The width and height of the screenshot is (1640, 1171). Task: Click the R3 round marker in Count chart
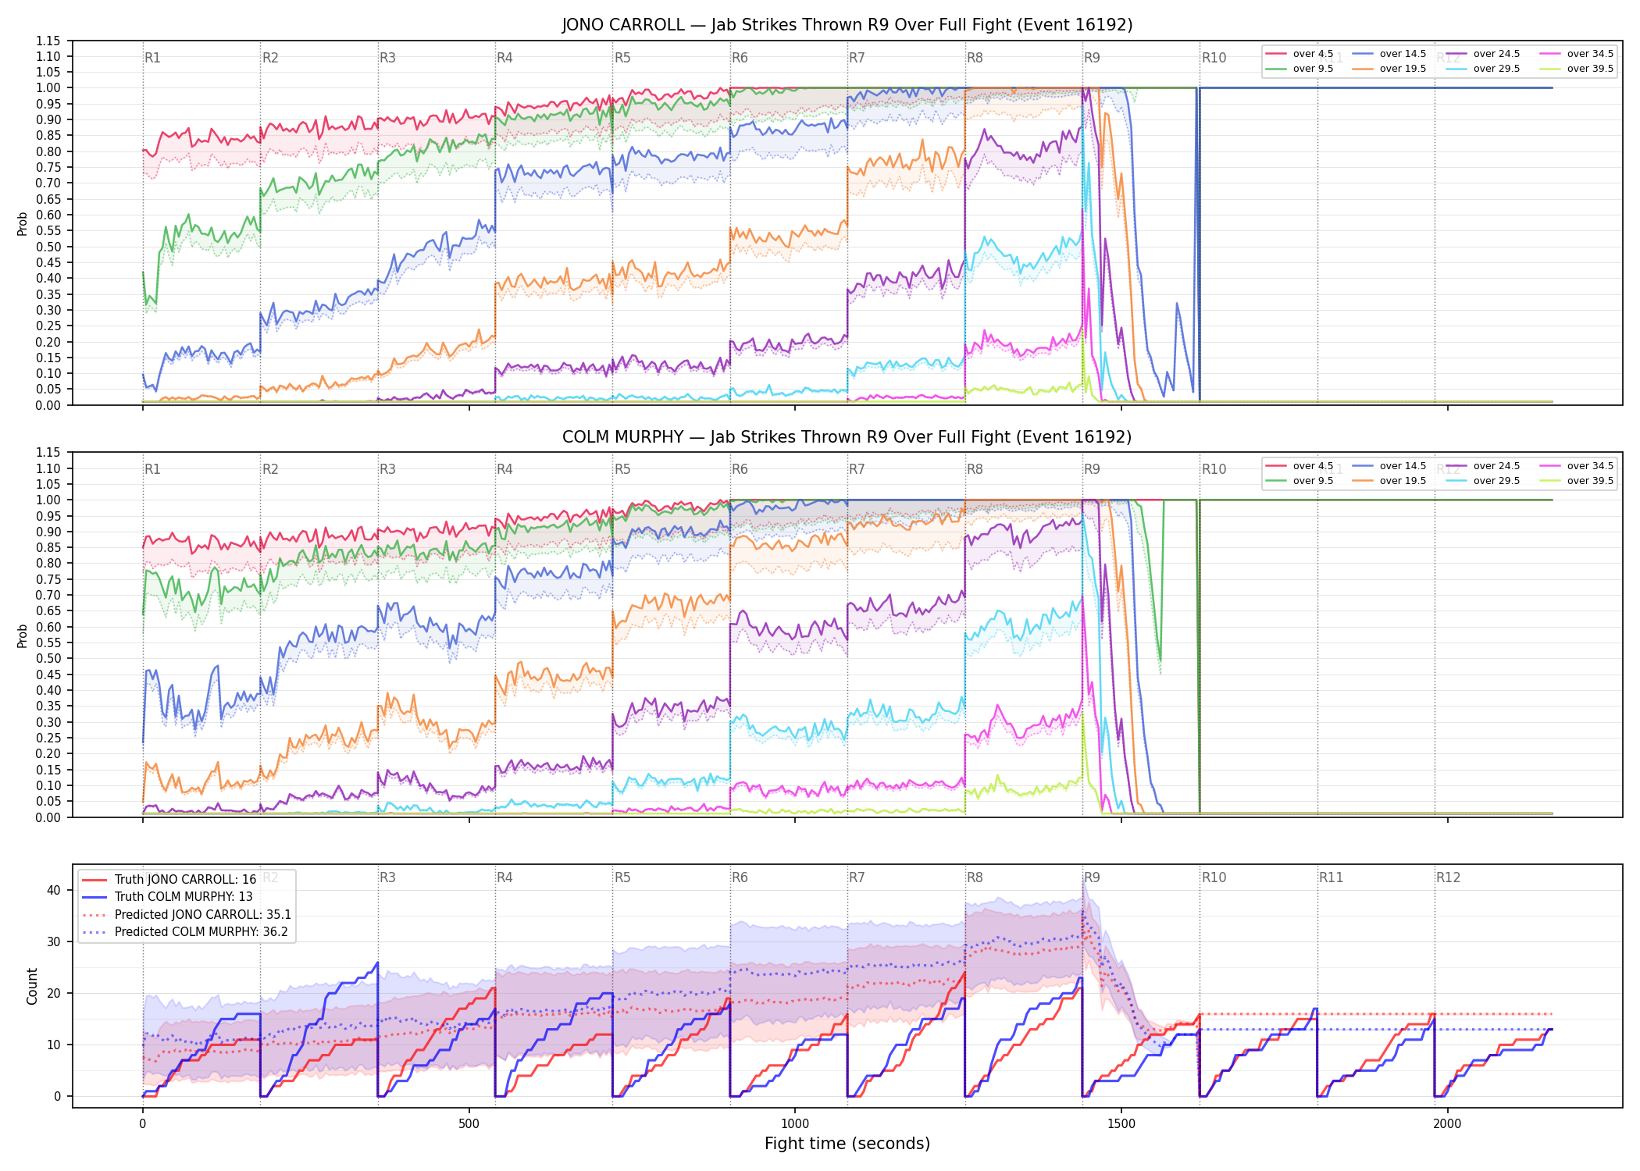387,877
